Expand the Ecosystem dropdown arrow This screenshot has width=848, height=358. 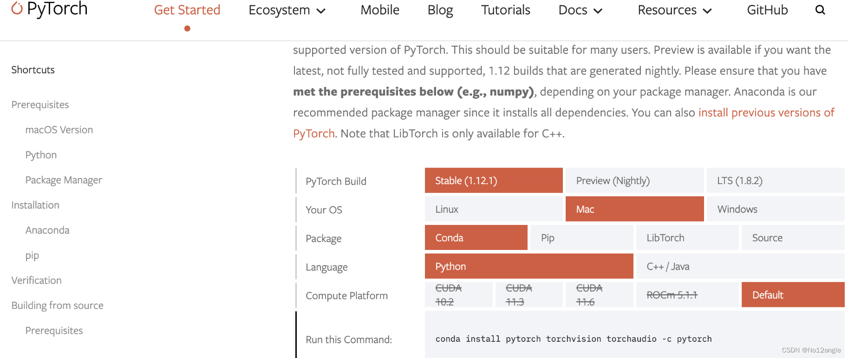[321, 11]
